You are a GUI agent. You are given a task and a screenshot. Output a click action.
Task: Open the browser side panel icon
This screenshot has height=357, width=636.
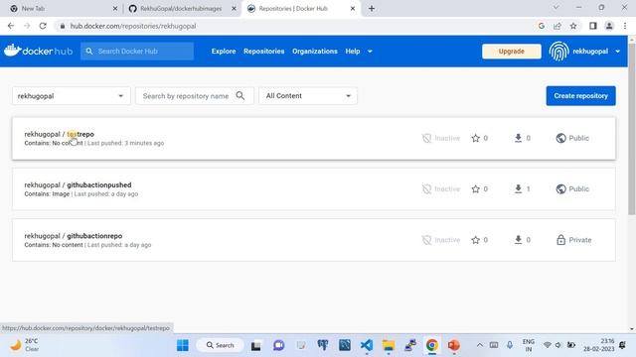[593, 26]
